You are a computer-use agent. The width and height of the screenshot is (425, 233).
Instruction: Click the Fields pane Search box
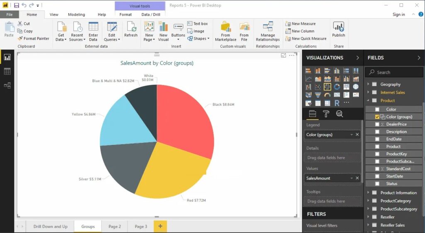tap(394, 72)
